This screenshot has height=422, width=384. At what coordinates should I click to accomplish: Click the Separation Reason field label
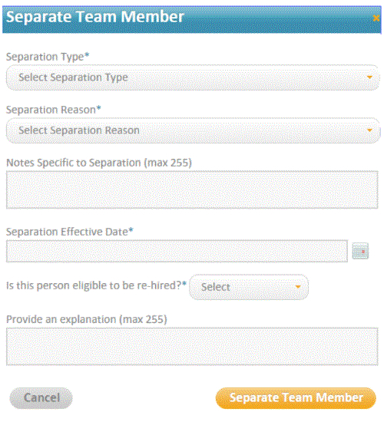click(54, 110)
